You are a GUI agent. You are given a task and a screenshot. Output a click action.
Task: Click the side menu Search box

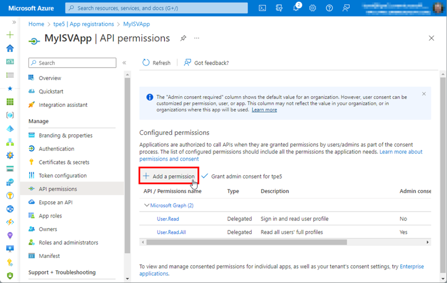tap(73, 63)
